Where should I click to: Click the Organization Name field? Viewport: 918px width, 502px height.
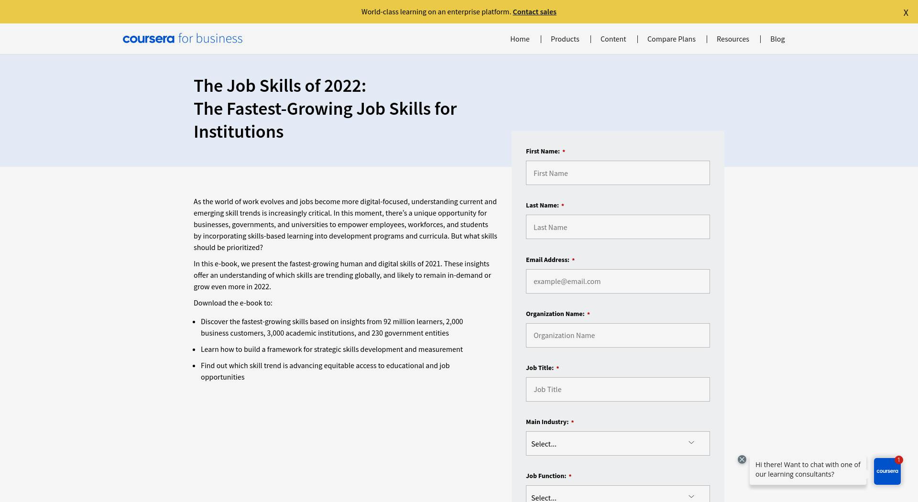click(x=618, y=335)
